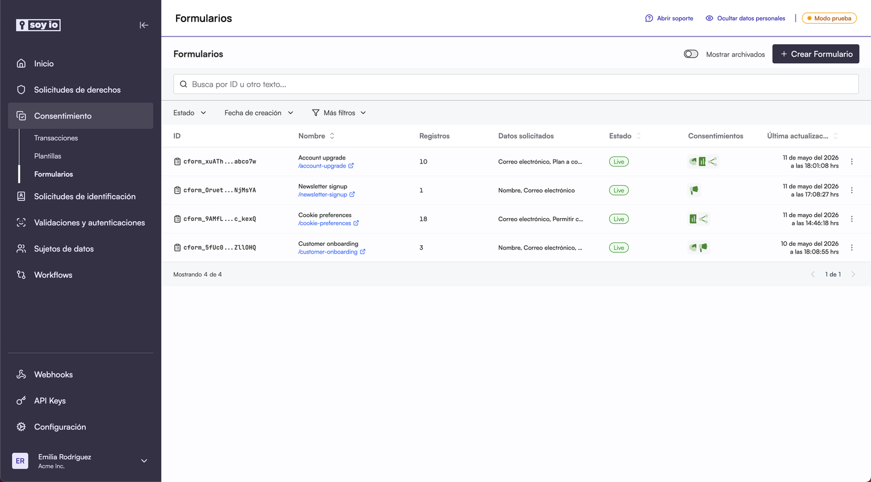
Task: Copy ID of cform_5fUc0...ZllOHQ with clipboard icon
Action: (177, 248)
